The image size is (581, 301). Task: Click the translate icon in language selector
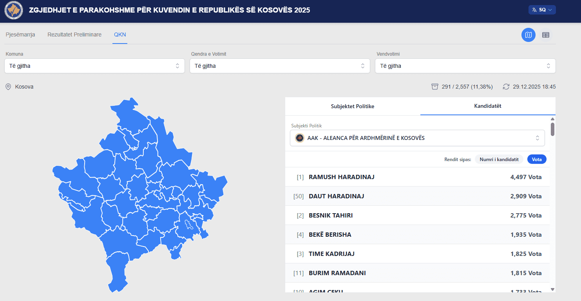click(534, 10)
